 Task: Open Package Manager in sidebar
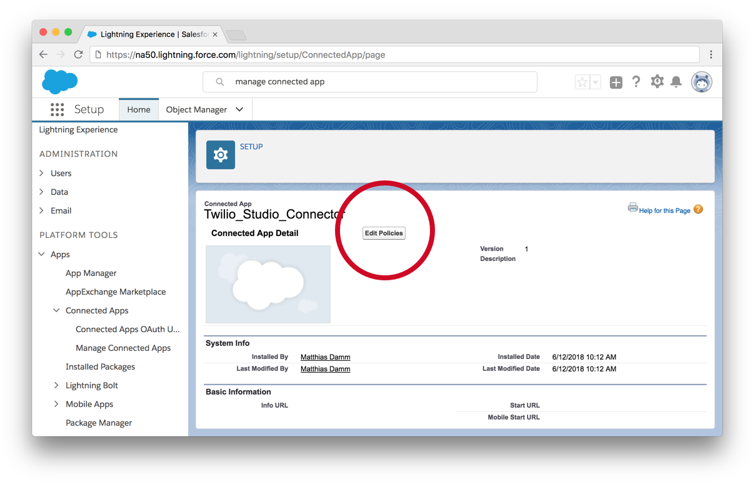click(99, 423)
